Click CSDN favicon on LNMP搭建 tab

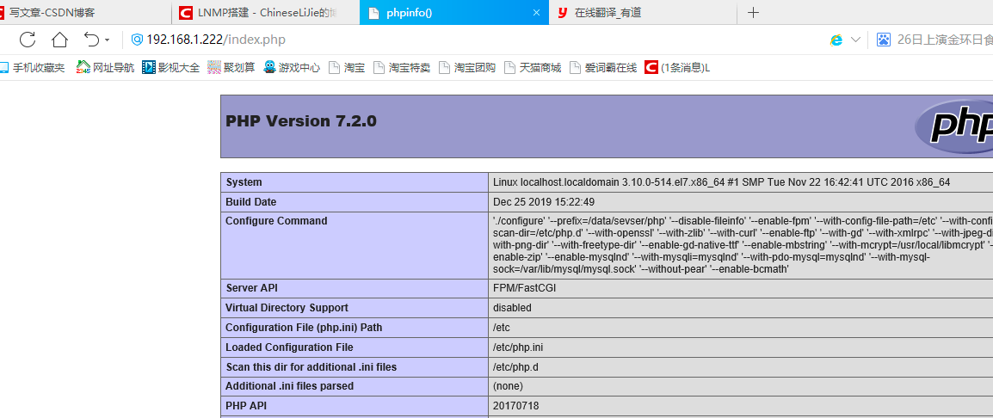(x=186, y=13)
